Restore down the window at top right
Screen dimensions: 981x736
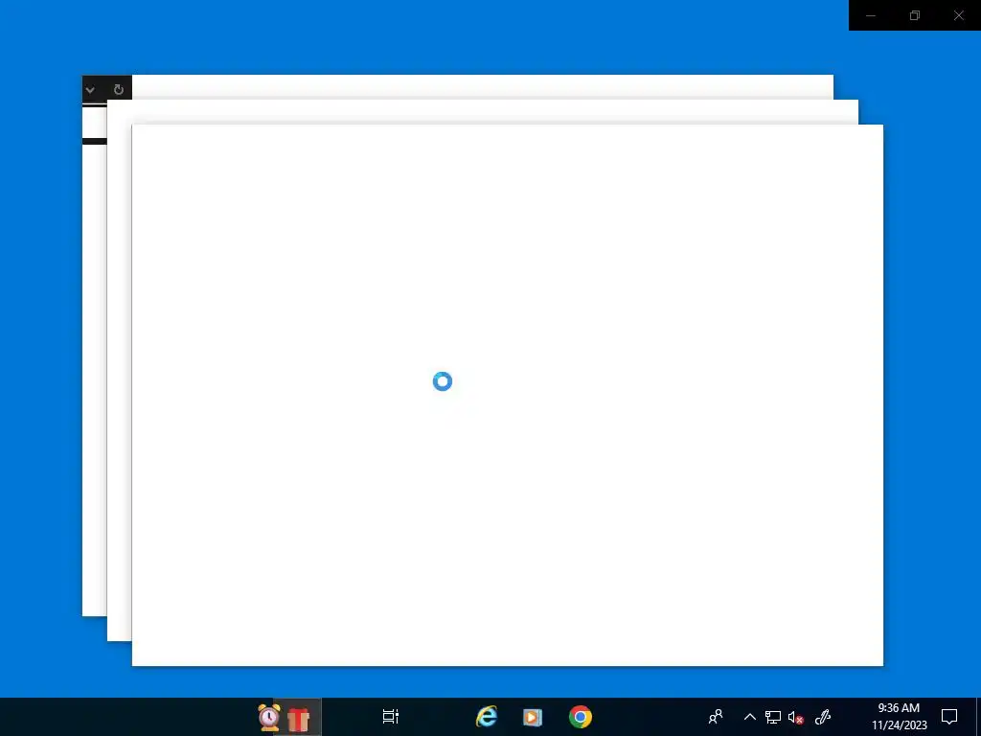pyautogui.click(x=915, y=15)
